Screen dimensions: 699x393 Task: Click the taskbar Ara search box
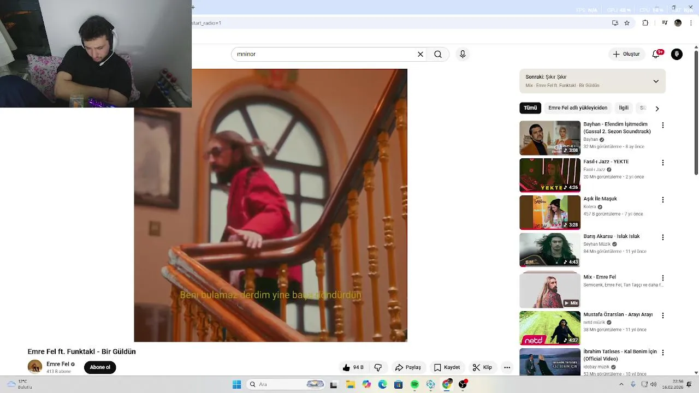(x=286, y=384)
